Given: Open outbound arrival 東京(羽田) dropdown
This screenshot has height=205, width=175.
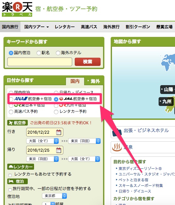Looking at the screenshot, I should click(x=85, y=141).
